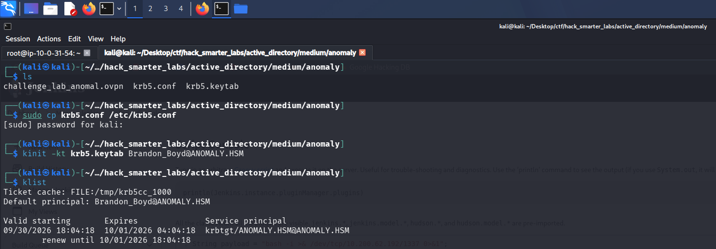Click the krbtgt/ANOMALY.HSM@ANOMALY.HSM service principal

coord(277,231)
